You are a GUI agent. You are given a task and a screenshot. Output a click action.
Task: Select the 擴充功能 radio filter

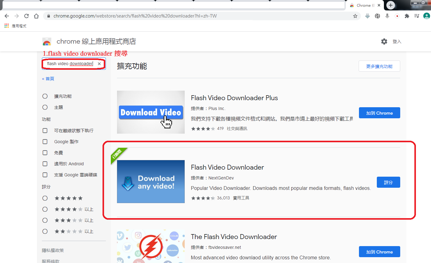(x=45, y=96)
